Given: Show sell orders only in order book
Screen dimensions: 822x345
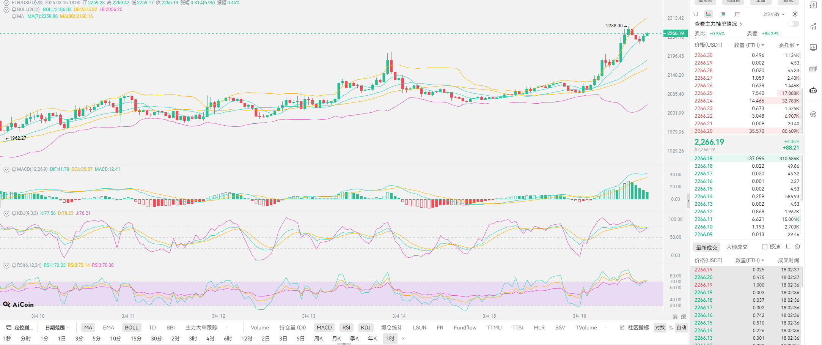Looking at the screenshot, I should pos(737,14).
